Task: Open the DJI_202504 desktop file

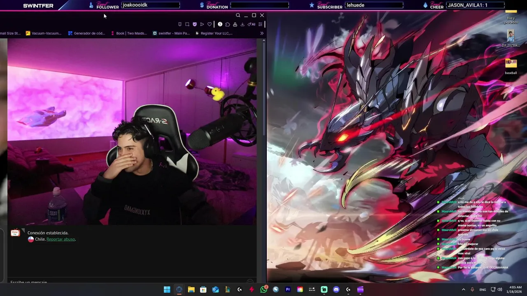Action: [511, 39]
